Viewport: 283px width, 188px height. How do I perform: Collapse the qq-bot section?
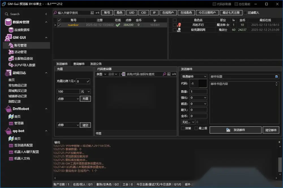point(46,131)
